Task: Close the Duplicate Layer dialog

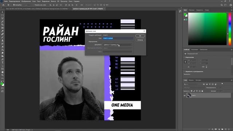Action: 144,31
